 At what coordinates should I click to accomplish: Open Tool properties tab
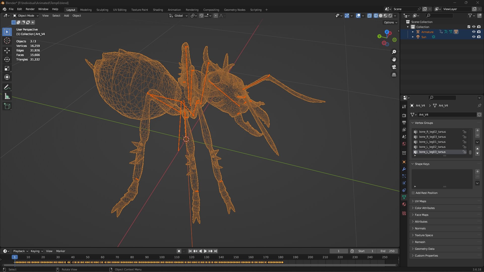click(404, 106)
